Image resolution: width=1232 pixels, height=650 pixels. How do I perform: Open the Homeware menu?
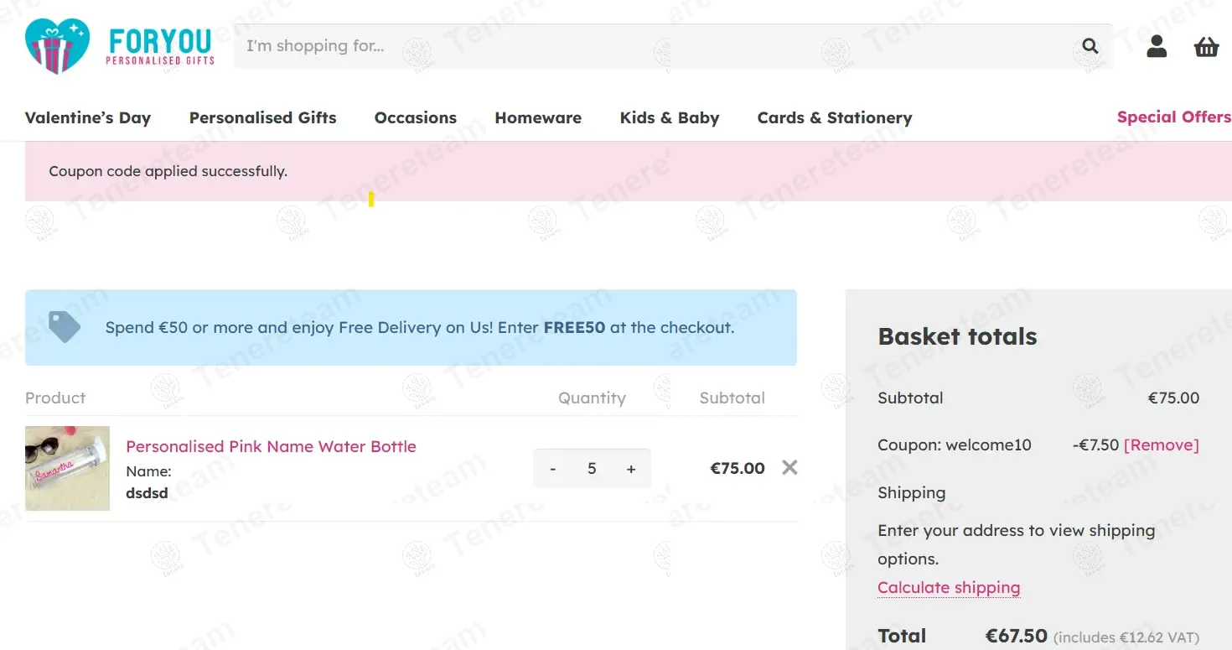pos(538,118)
